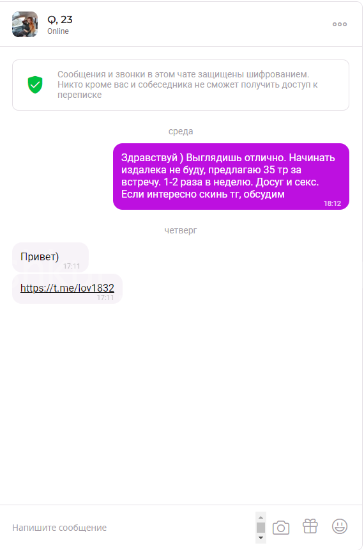The width and height of the screenshot is (364, 550).
Task: Select the "Привет)" message bubble
Action: 50,257
